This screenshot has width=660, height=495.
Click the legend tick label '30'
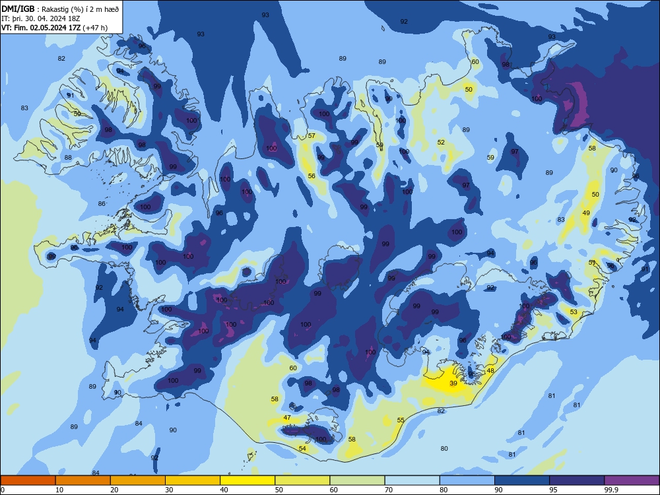[169, 490]
